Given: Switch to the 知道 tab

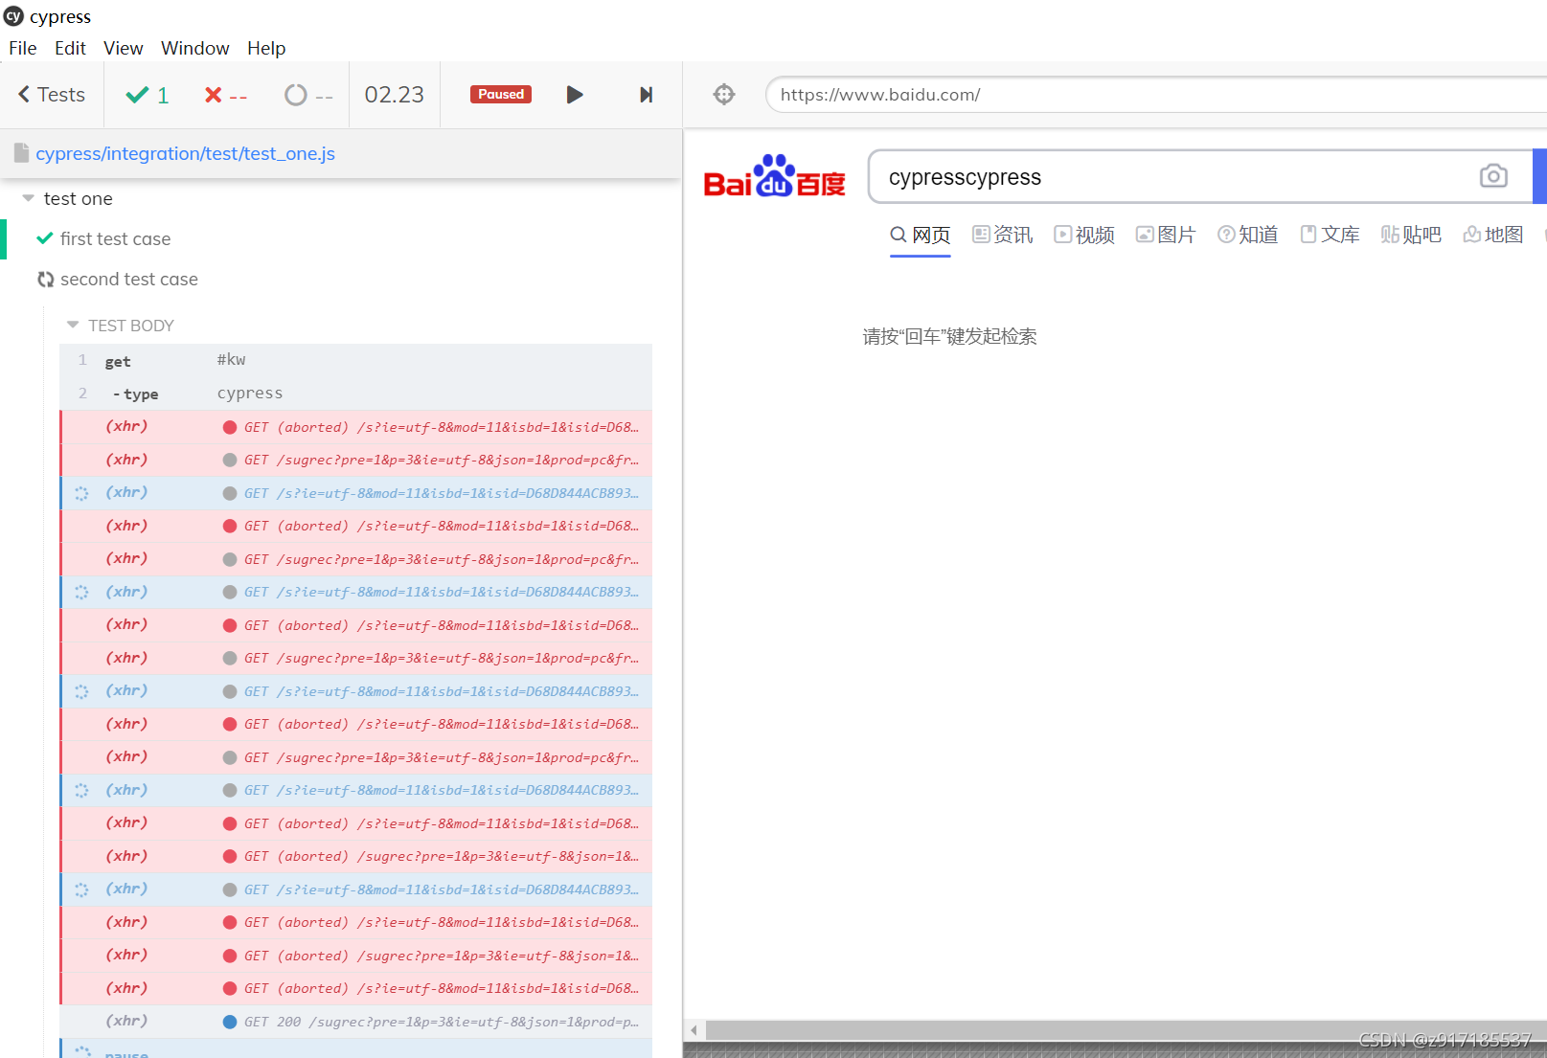Looking at the screenshot, I should tap(1248, 235).
